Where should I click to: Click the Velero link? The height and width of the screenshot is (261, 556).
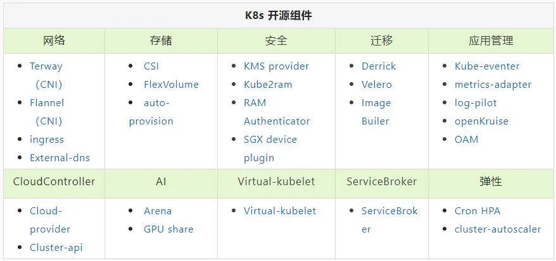[x=377, y=85]
